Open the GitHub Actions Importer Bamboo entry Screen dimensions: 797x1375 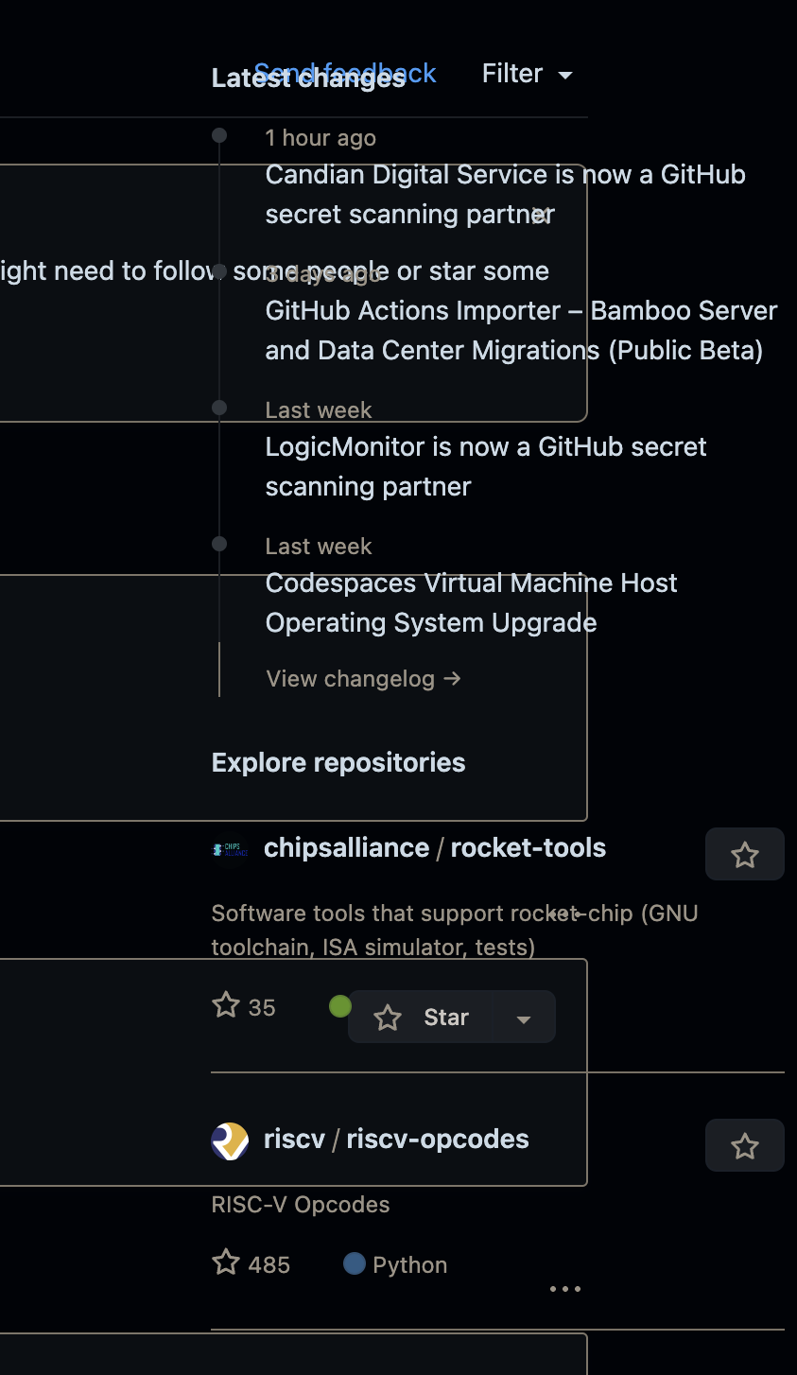521,330
